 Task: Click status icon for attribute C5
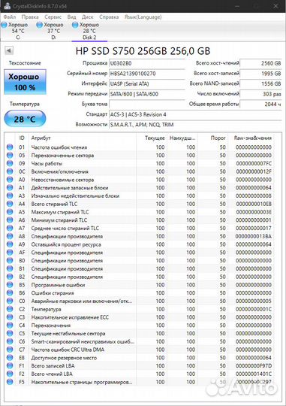tap(10, 333)
